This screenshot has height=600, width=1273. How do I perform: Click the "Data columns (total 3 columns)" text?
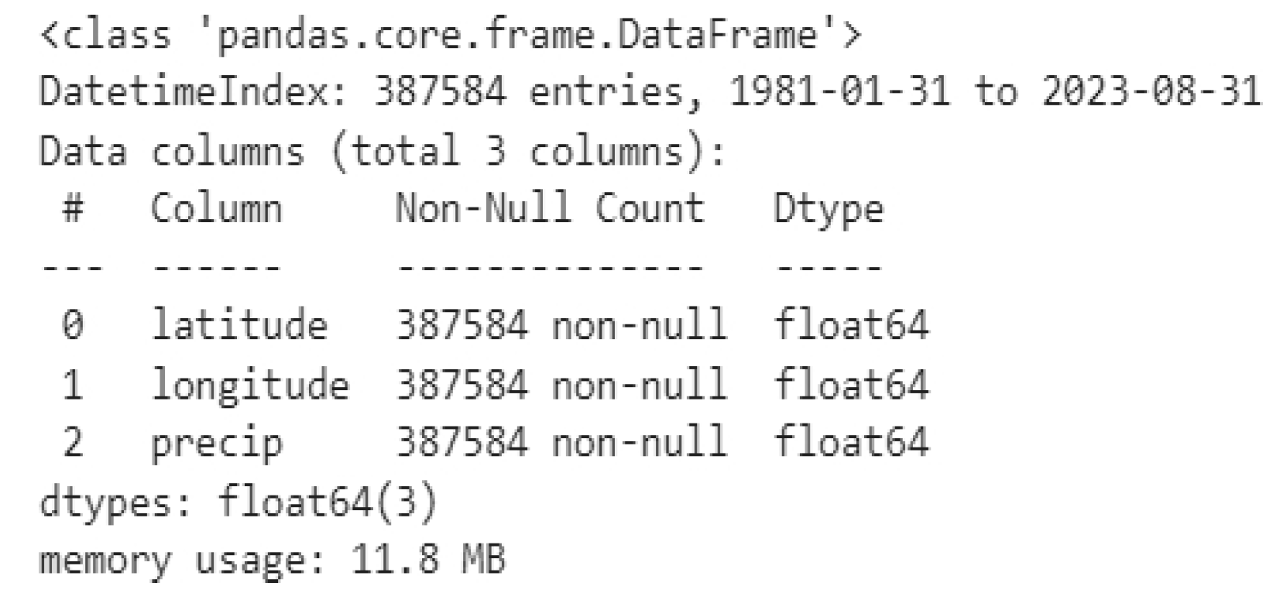(383, 151)
